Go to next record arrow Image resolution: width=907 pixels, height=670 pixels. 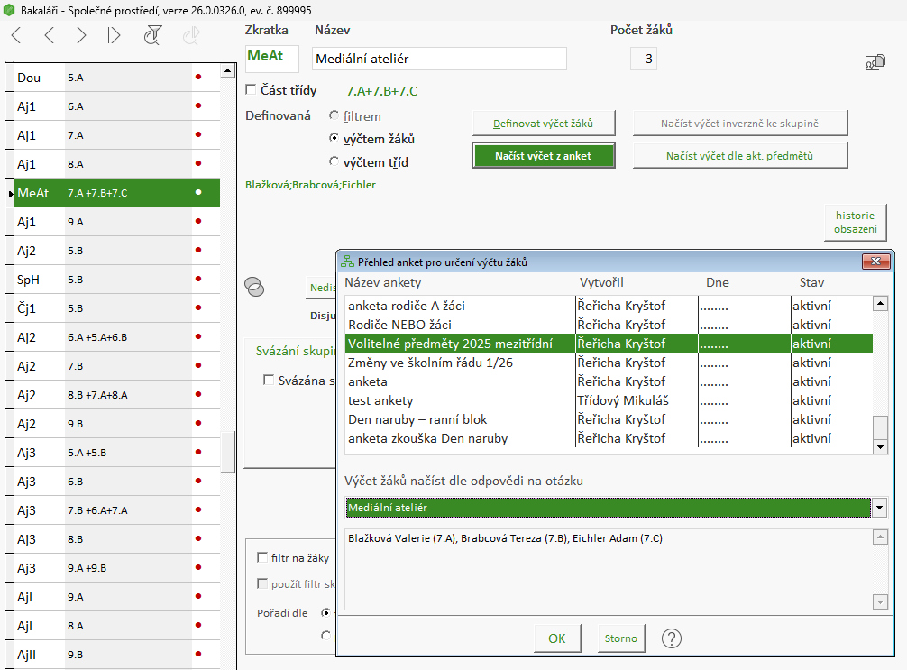click(82, 35)
